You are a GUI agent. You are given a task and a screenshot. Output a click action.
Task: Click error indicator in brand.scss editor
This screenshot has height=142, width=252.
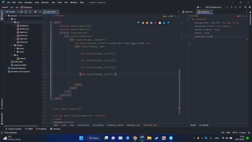click(239, 16)
